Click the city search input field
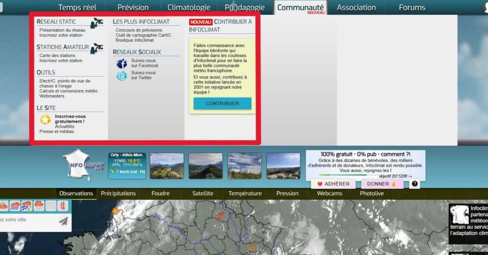Viewport: 488px width, 255px height. [29, 220]
